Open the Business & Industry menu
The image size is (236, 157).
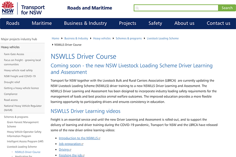click(x=85, y=23)
